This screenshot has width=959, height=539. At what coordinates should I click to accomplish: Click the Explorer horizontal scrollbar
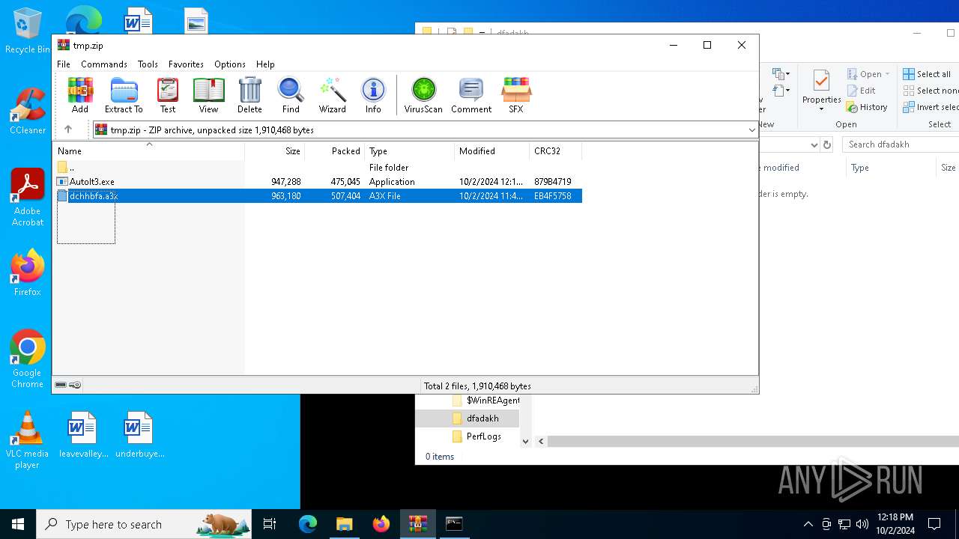click(x=751, y=442)
